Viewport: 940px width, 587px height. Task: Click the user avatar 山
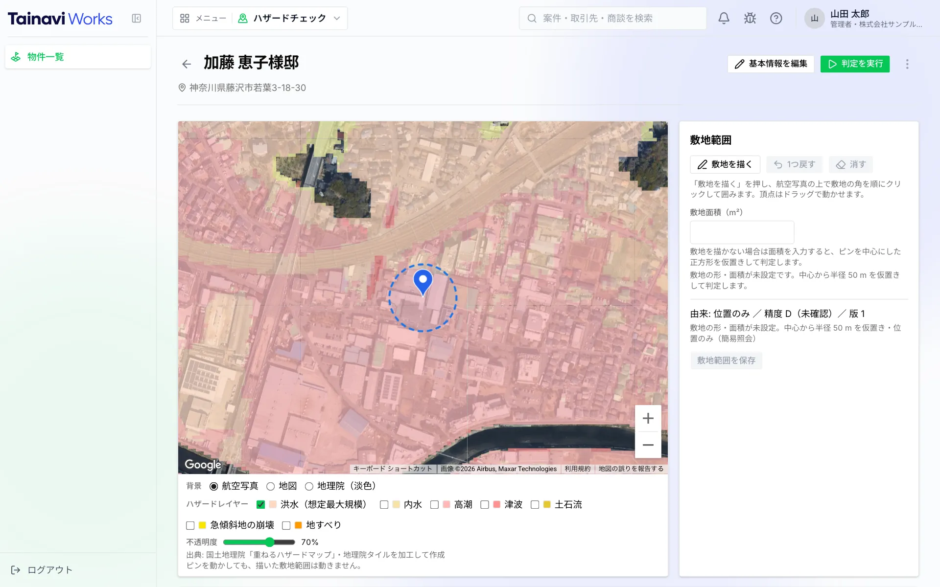point(814,19)
